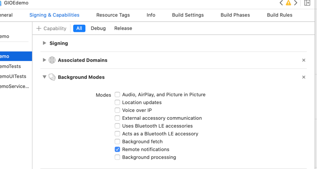Open the Info tab
The width and height of the screenshot is (317, 169).
(151, 15)
